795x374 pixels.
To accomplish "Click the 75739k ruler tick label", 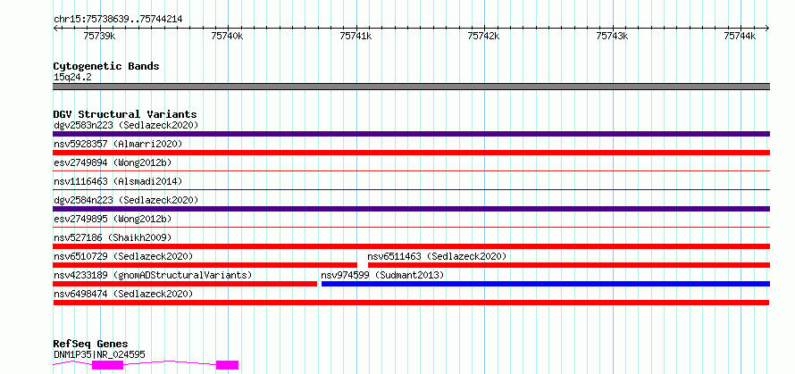I will coord(99,36).
